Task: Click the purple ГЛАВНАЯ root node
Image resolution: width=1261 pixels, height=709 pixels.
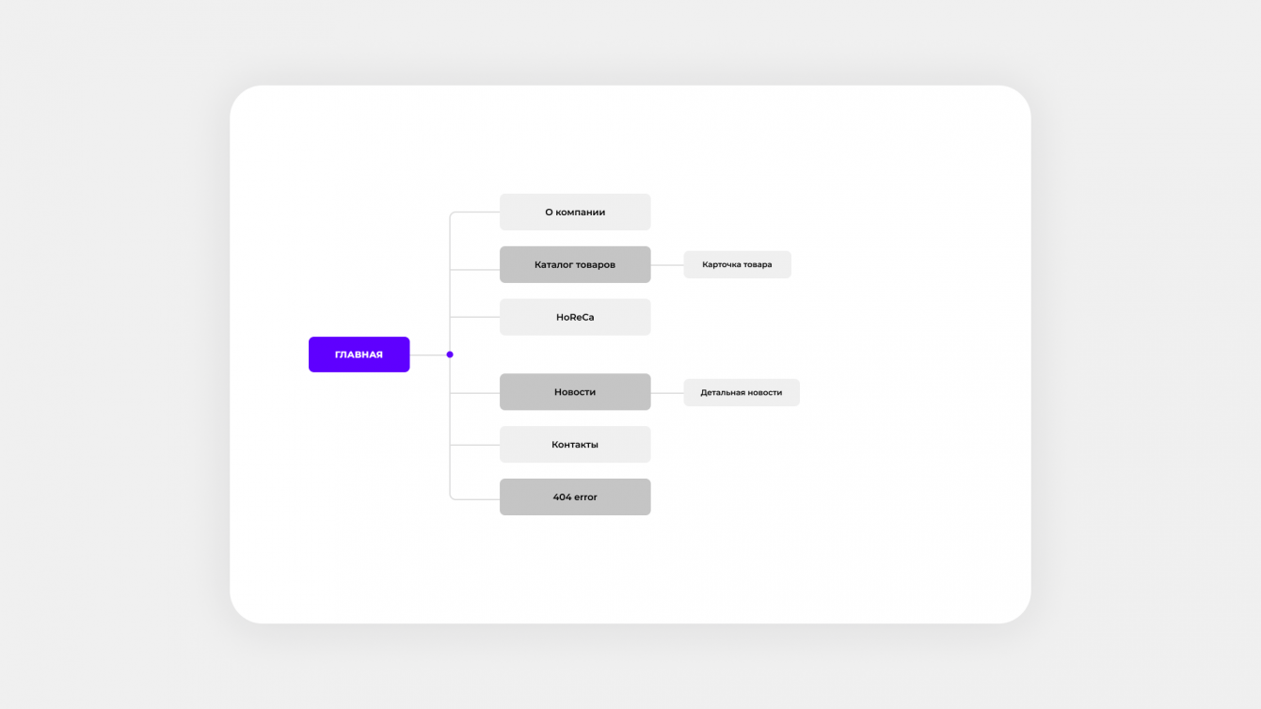Action: [x=359, y=354]
